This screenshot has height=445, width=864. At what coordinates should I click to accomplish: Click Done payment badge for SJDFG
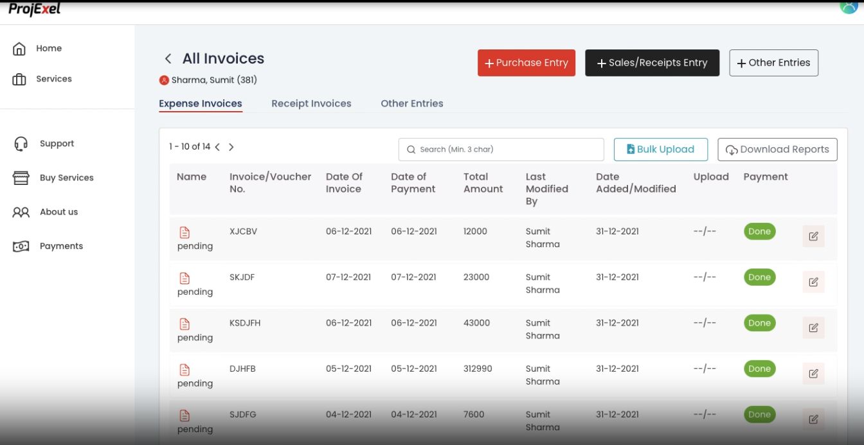point(759,415)
